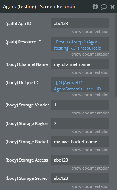Open the info icon in the header
The width and height of the screenshot is (117, 190).
pos(95,7)
